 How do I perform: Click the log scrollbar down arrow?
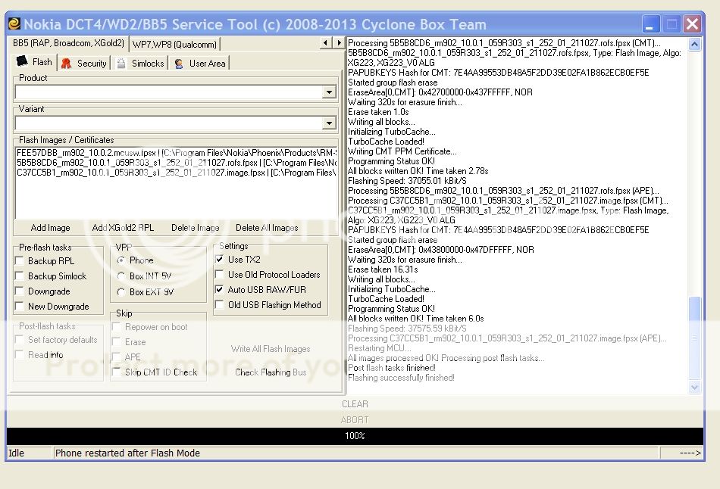point(695,387)
